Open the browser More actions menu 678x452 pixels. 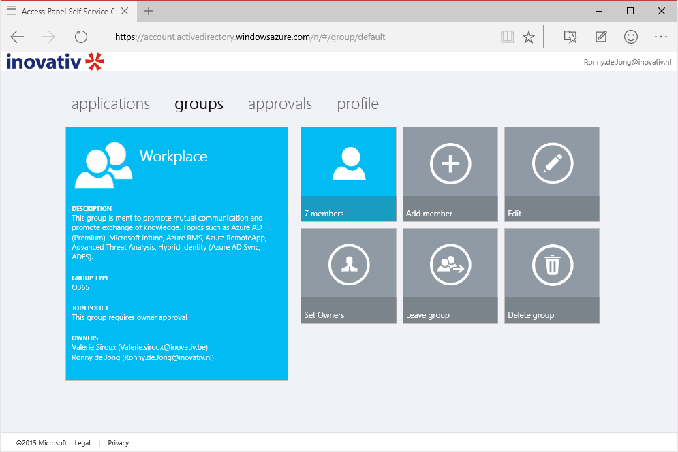coord(660,37)
